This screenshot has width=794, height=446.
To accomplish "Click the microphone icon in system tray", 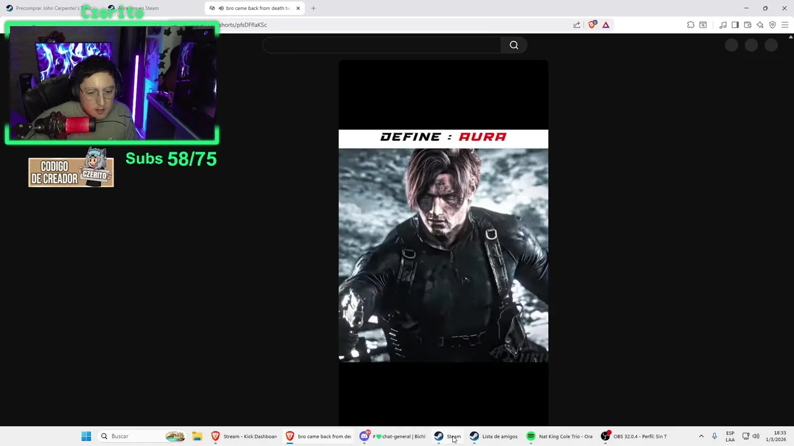I will 715,436.
